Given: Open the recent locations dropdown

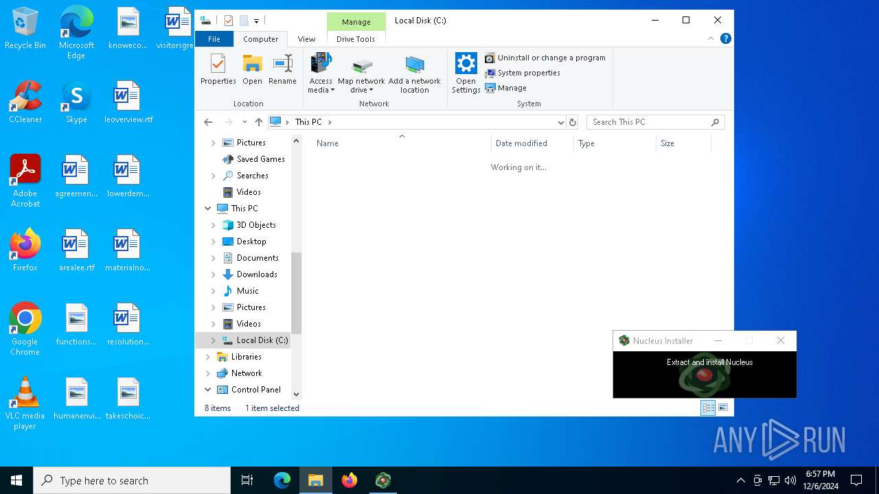Looking at the screenshot, I should (244, 122).
